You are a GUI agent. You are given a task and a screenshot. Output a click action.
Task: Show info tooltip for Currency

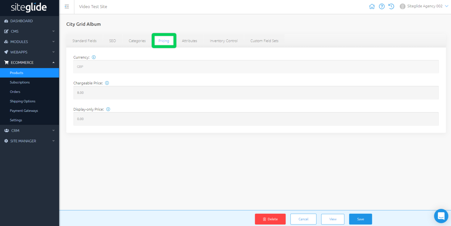point(94,57)
